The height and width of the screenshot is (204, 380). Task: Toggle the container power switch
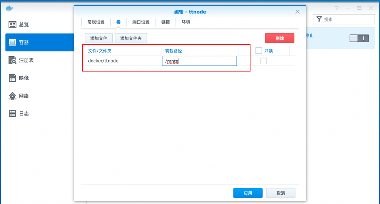point(359,38)
